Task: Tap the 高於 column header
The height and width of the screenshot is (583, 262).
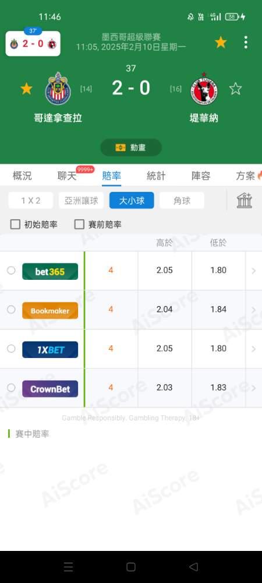Action: pyautogui.click(x=164, y=243)
